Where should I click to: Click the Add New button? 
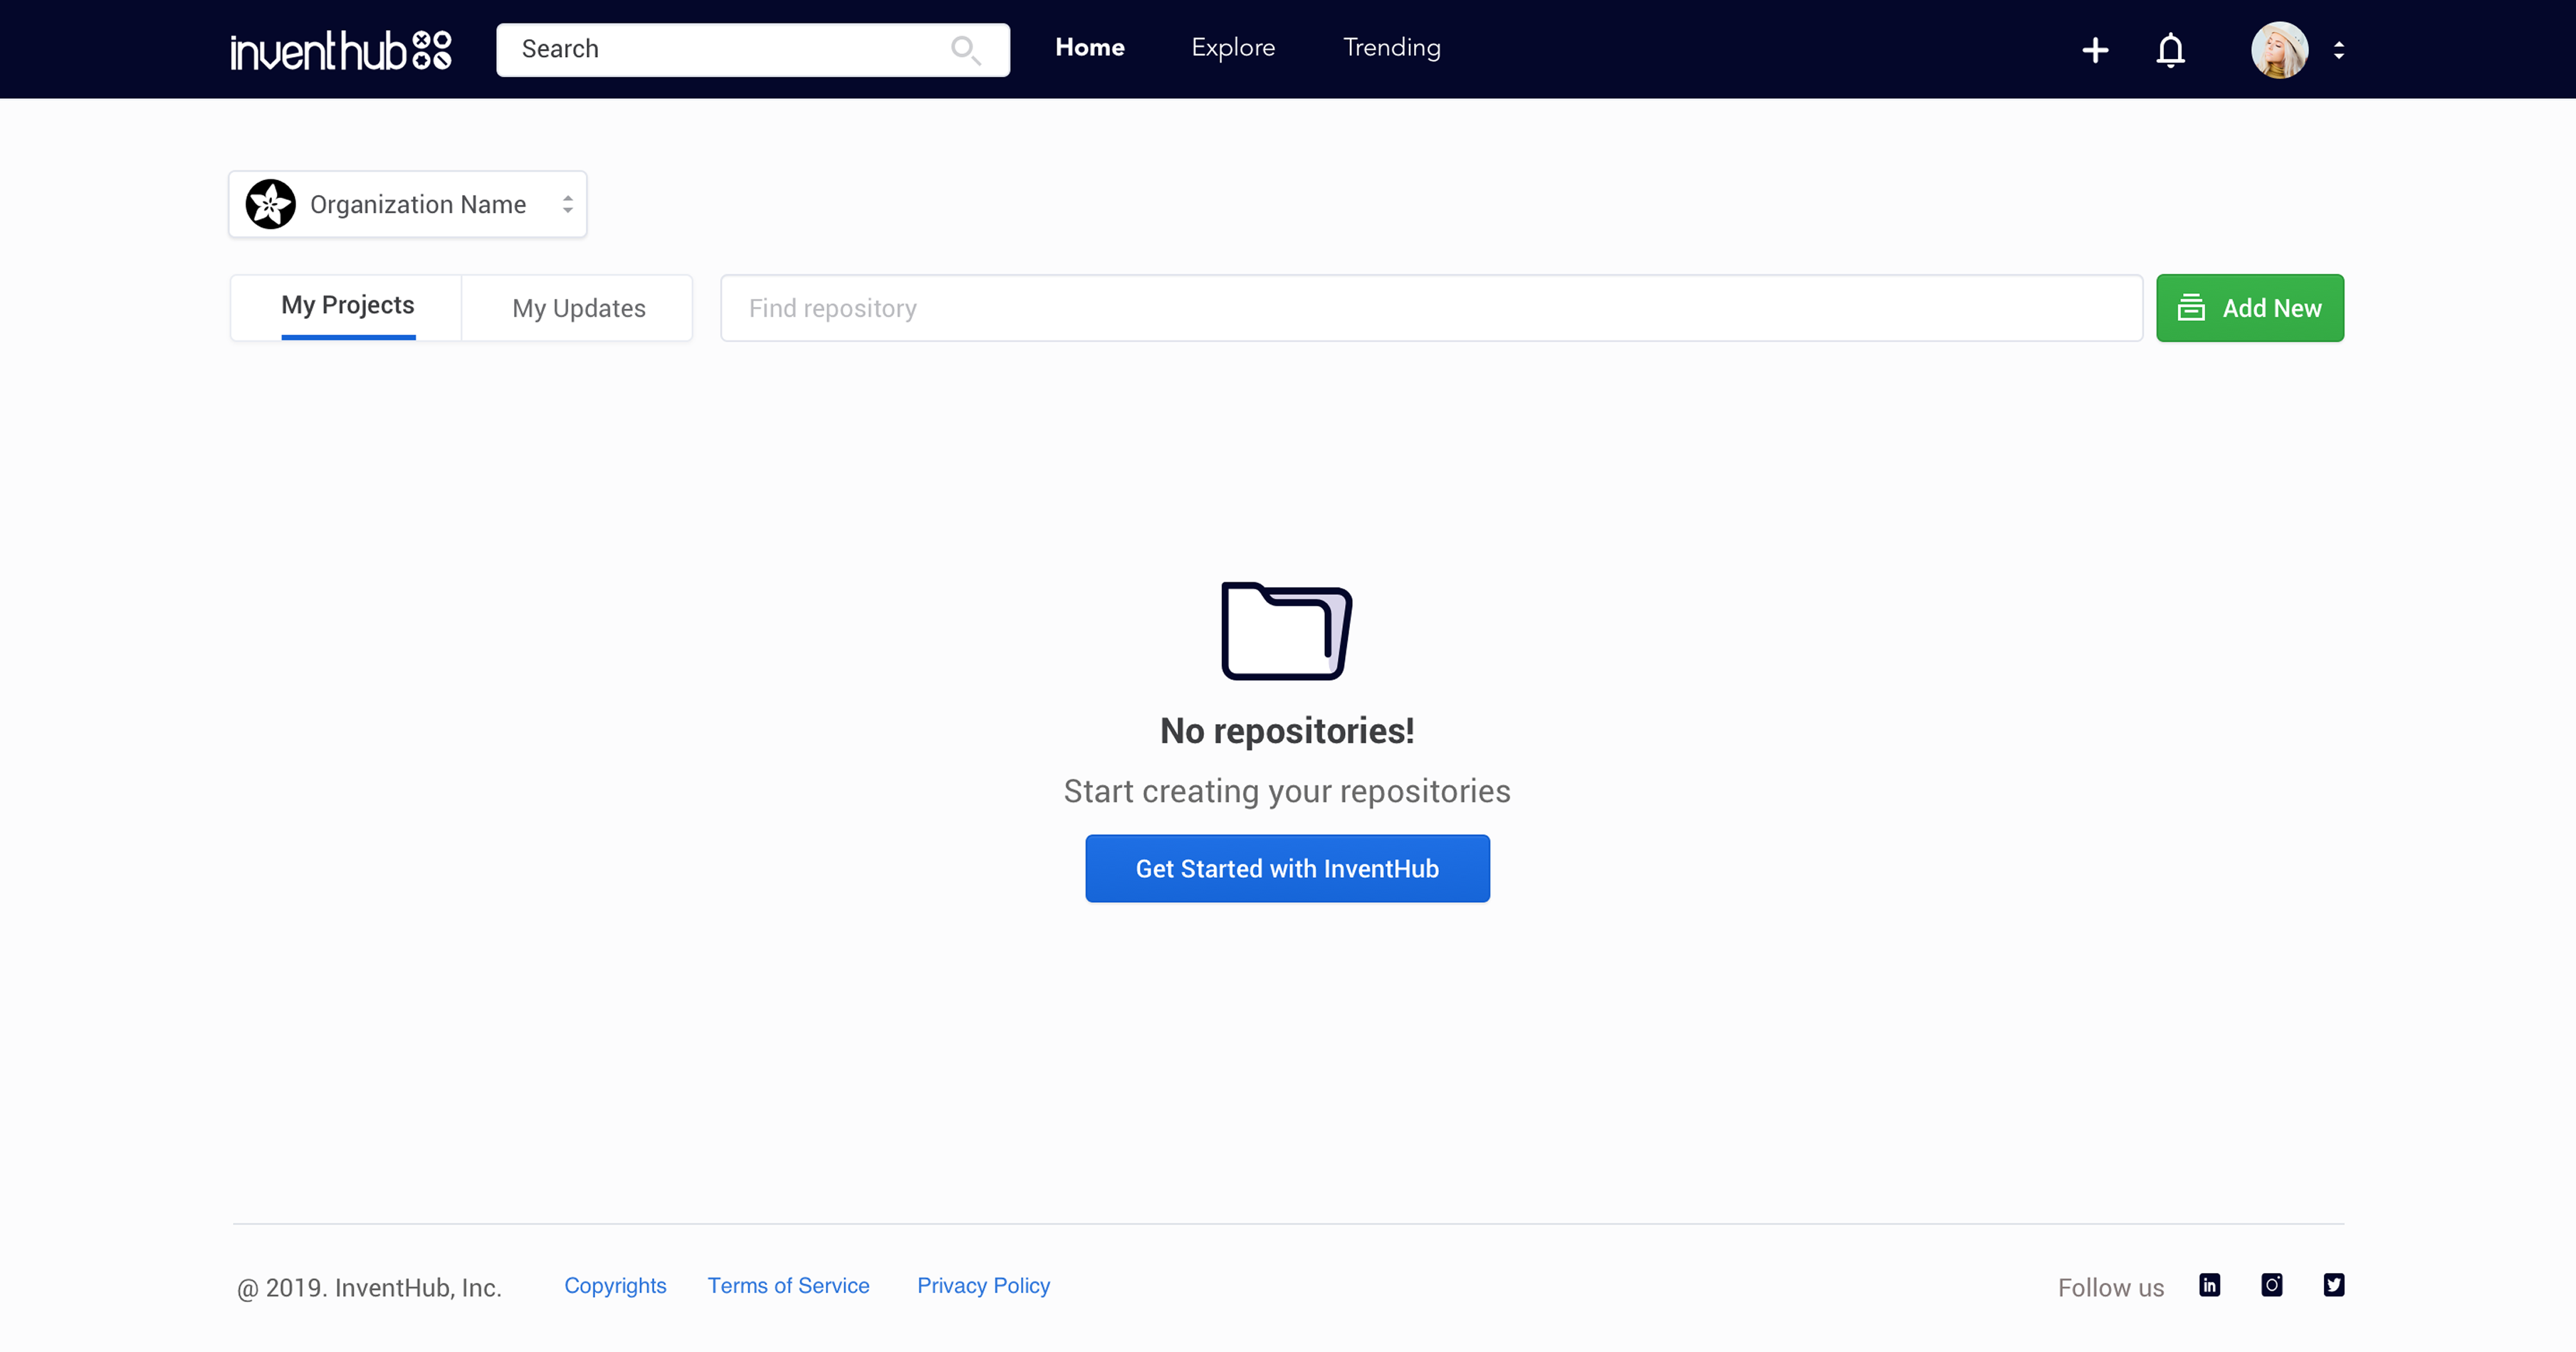coord(2249,308)
